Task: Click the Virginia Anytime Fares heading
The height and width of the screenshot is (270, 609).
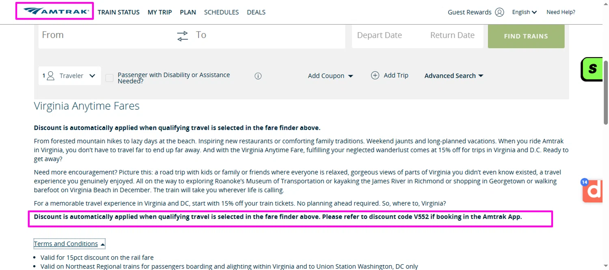Action: 87,106
